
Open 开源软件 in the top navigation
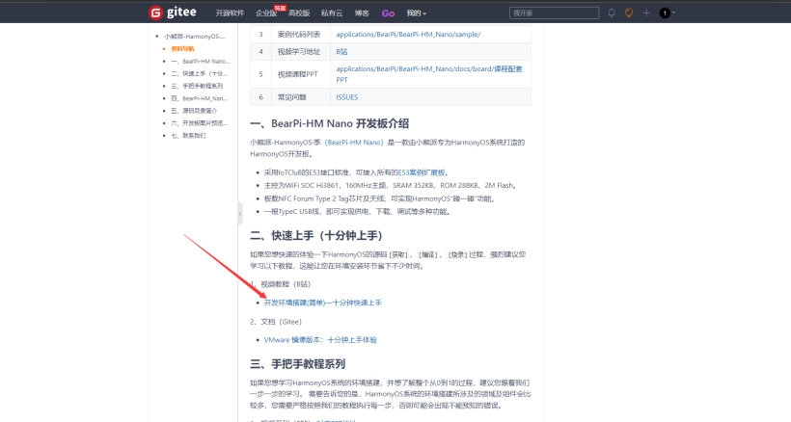(231, 13)
